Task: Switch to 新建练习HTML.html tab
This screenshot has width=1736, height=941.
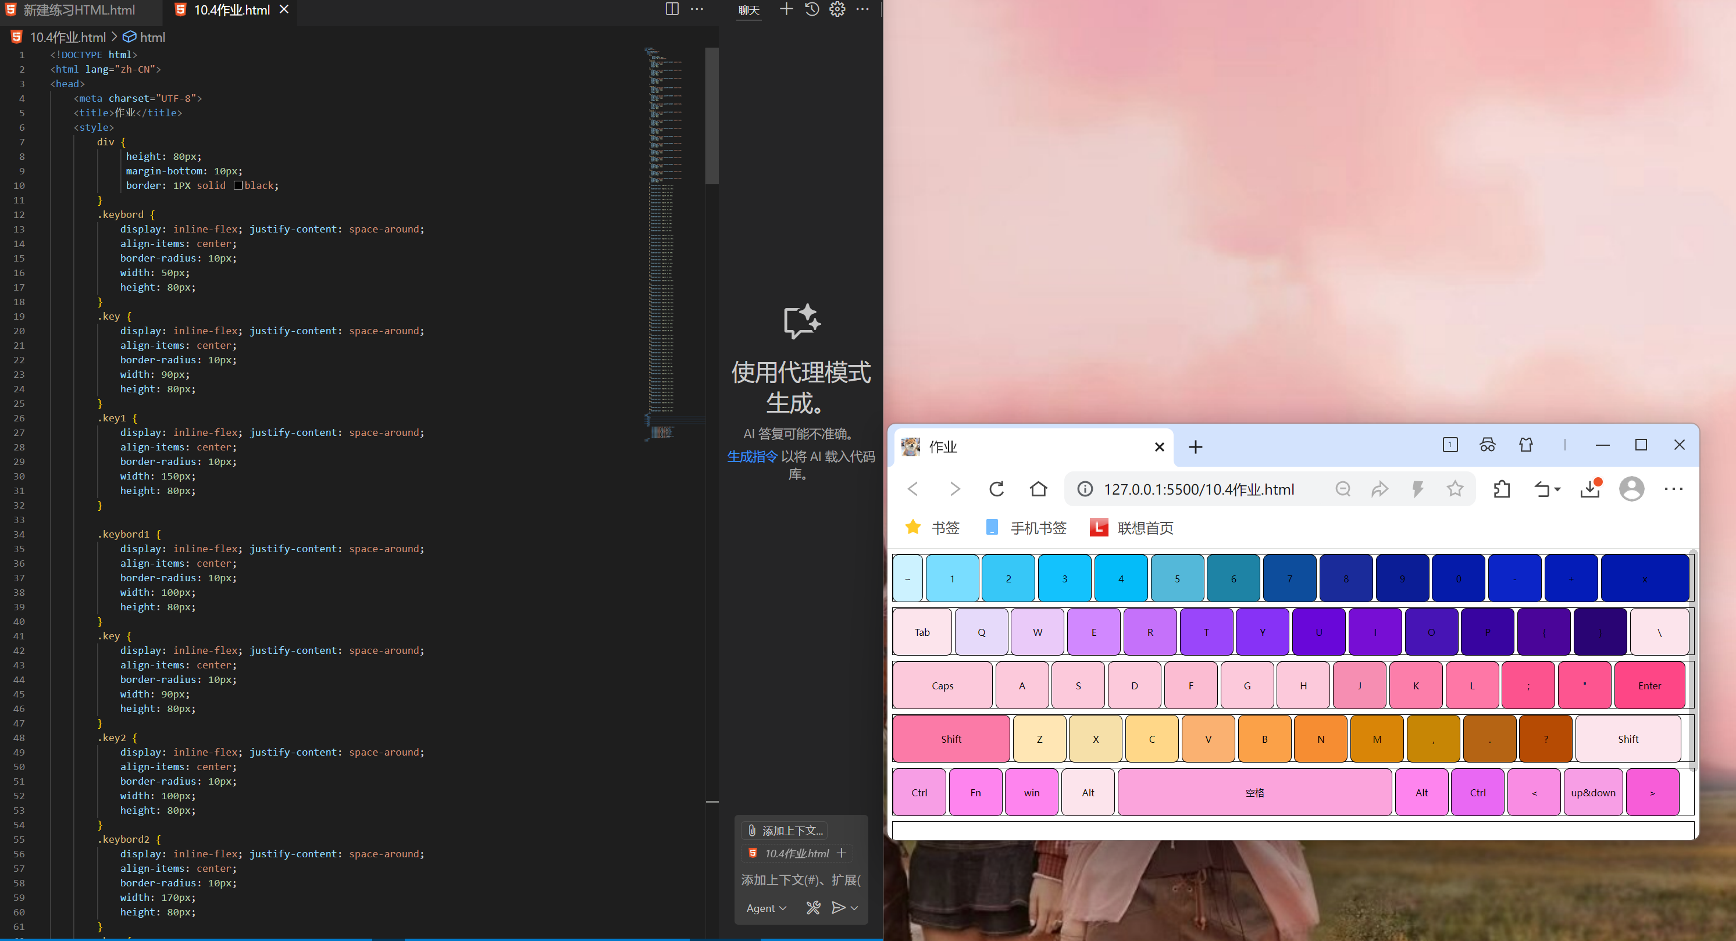Action: point(78,10)
